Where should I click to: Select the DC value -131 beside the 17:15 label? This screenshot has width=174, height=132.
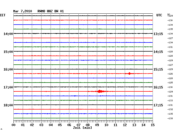[170, 105]
